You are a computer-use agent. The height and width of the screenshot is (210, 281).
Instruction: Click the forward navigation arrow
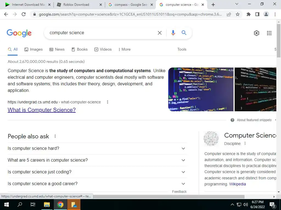[15, 14]
